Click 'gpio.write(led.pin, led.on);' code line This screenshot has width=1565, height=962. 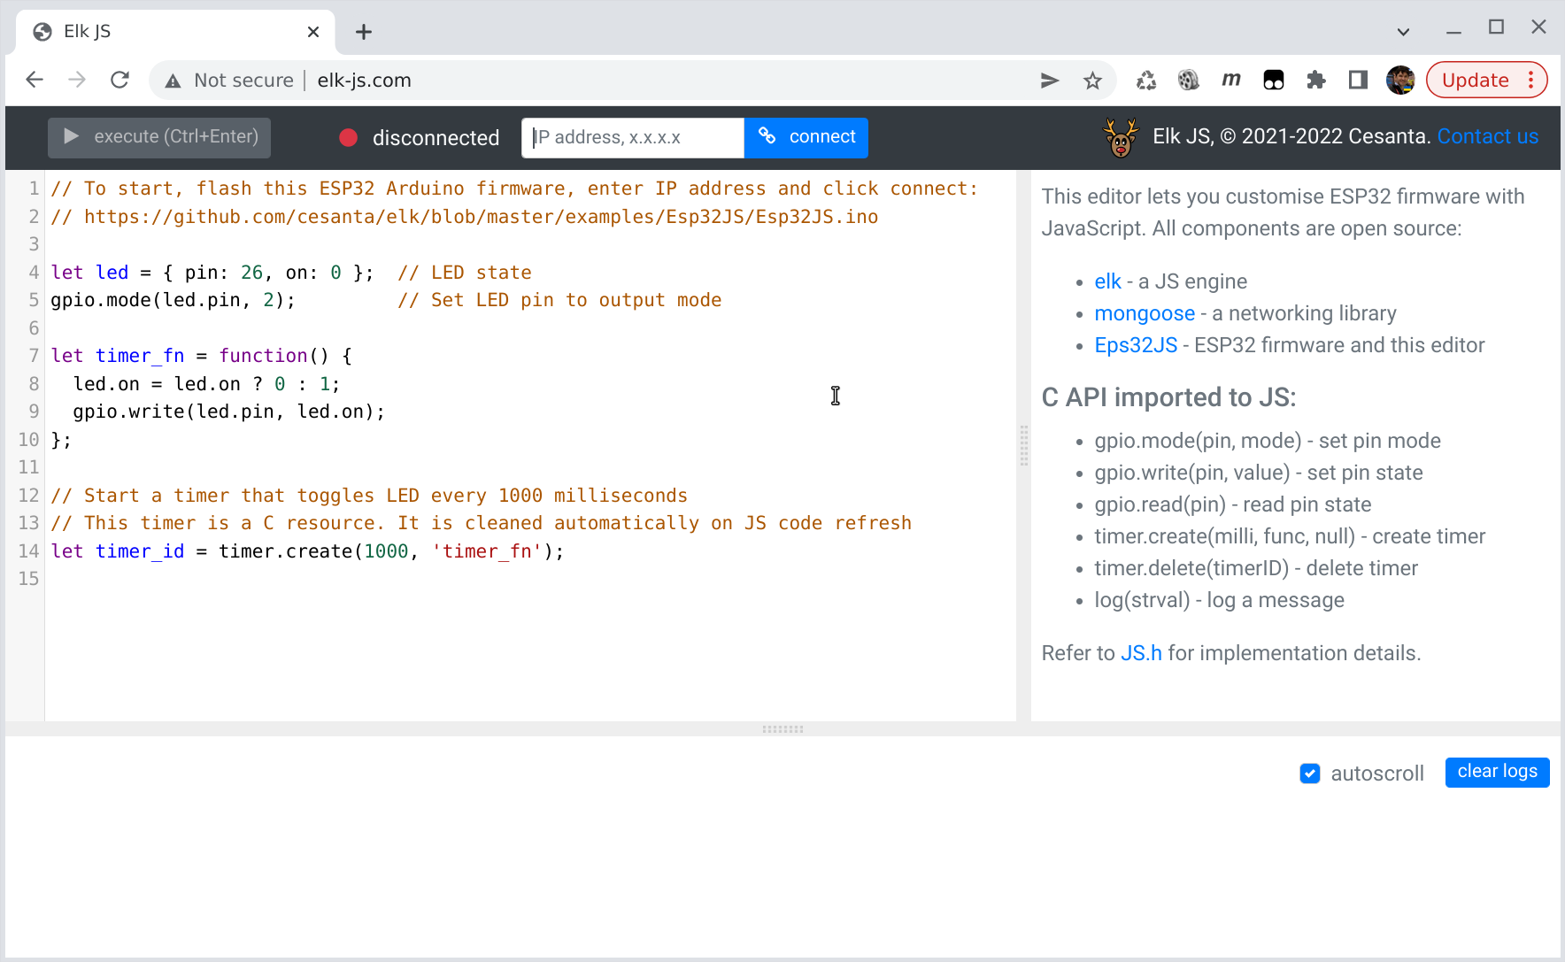point(229,412)
